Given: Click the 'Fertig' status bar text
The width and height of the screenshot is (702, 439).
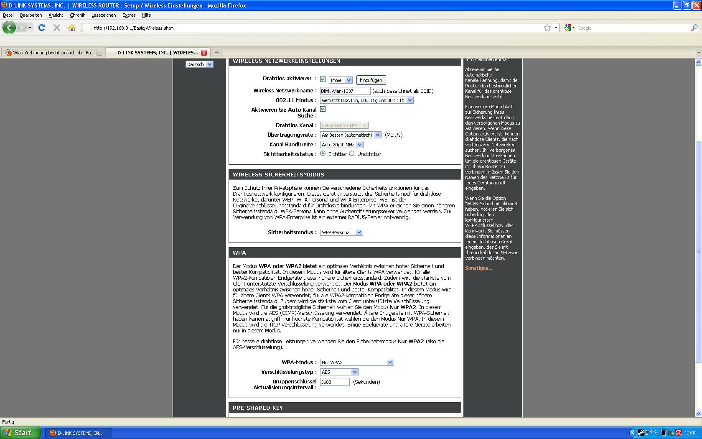Looking at the screenshot, I should [x=8, y=422].
